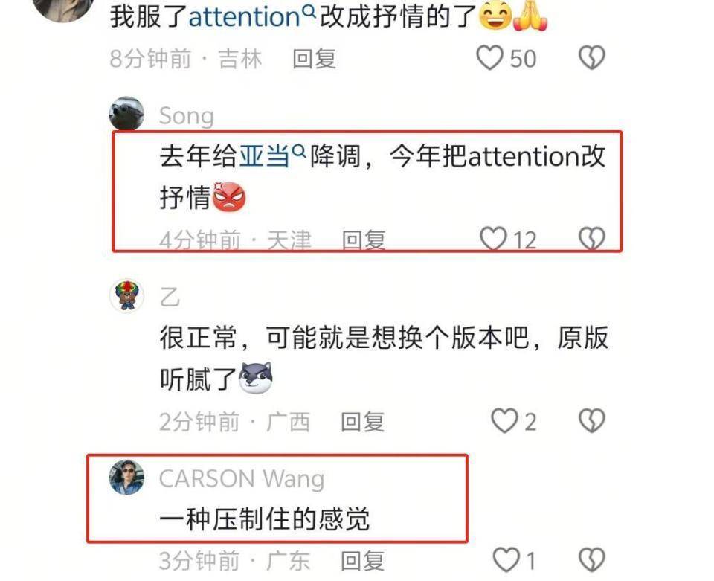Open CARSON Wang's avatar photo
The image size is (714, 581).
pos(126,477)
